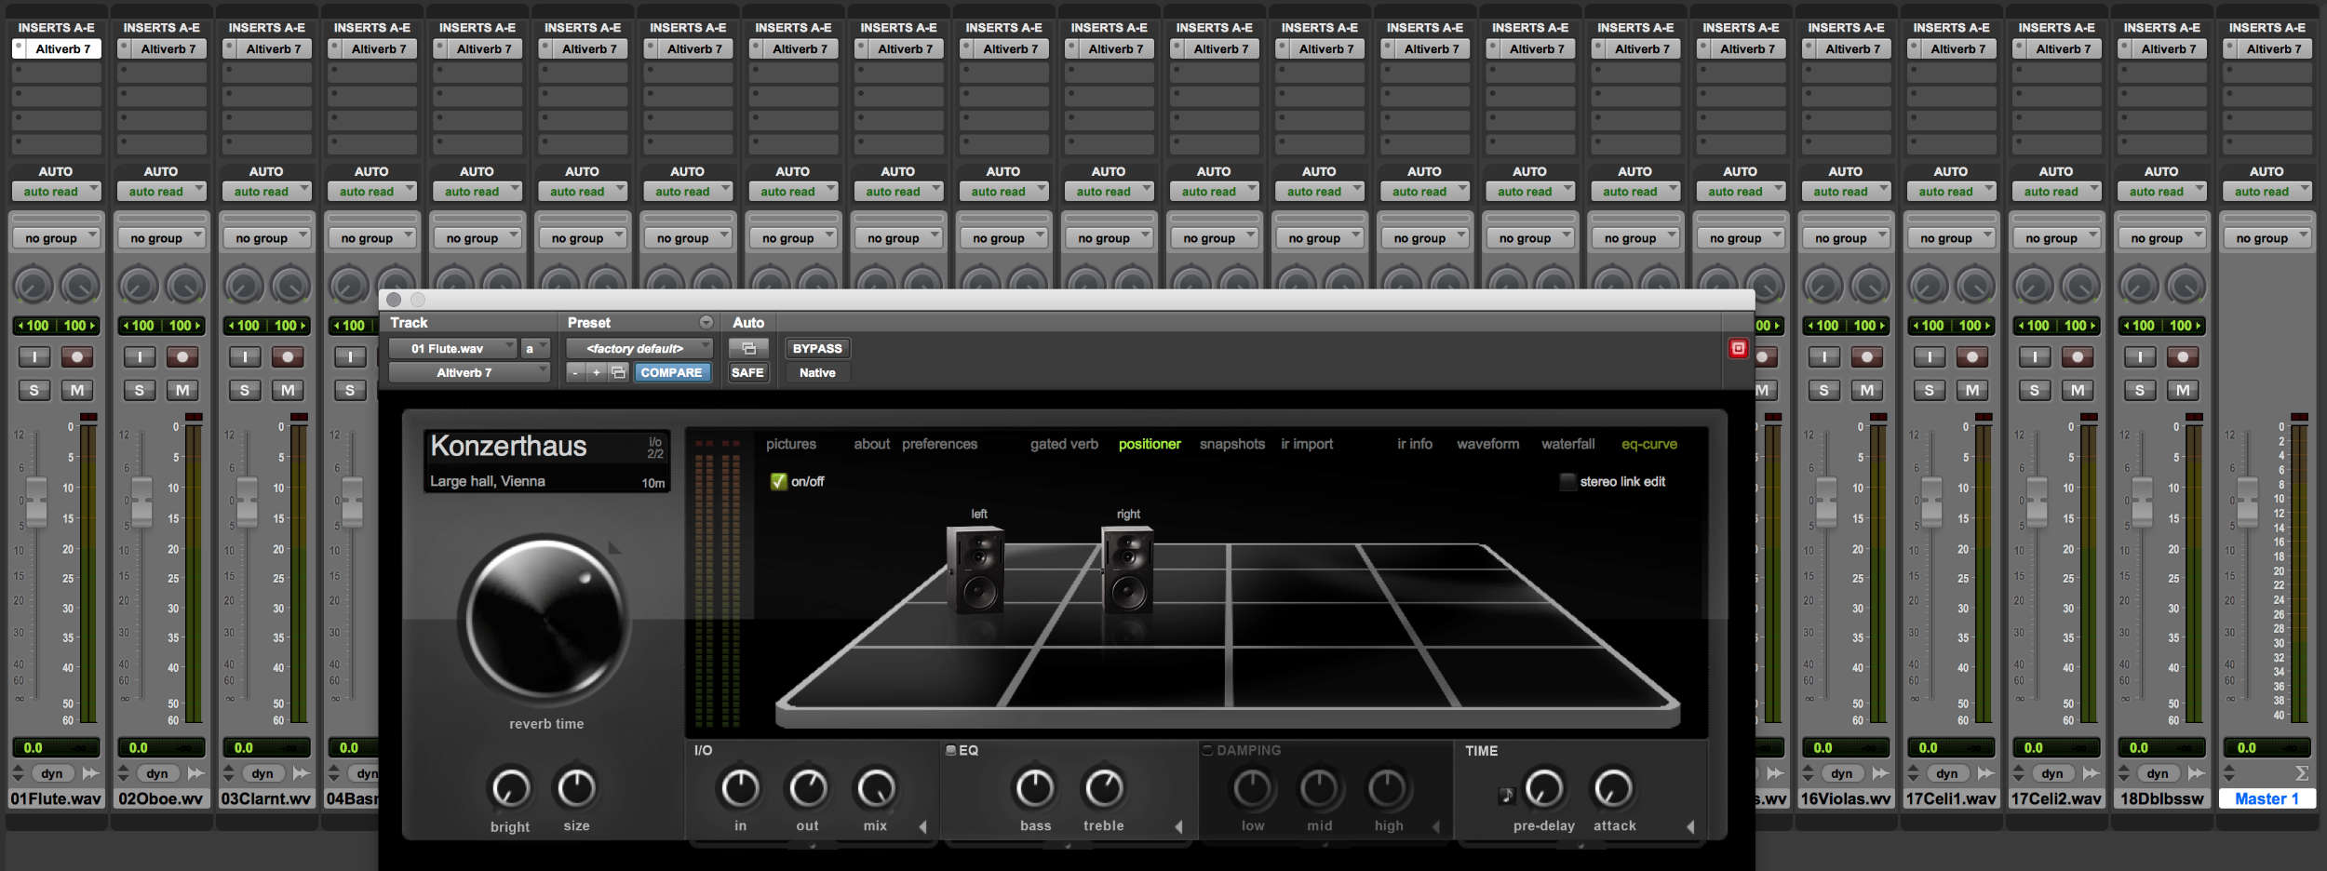Image resolution: width=2327 pixels, height=871 pixels.
Task: Open the factory default preset dropdown
Action: tap(639, 348)
